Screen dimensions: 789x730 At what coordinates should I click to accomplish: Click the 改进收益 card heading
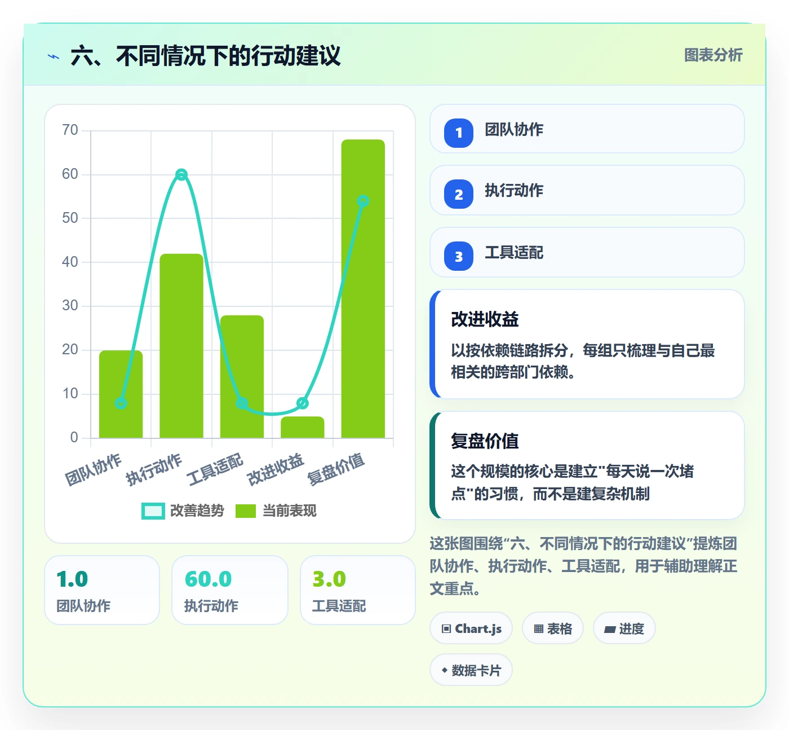(x=485, y=319)
